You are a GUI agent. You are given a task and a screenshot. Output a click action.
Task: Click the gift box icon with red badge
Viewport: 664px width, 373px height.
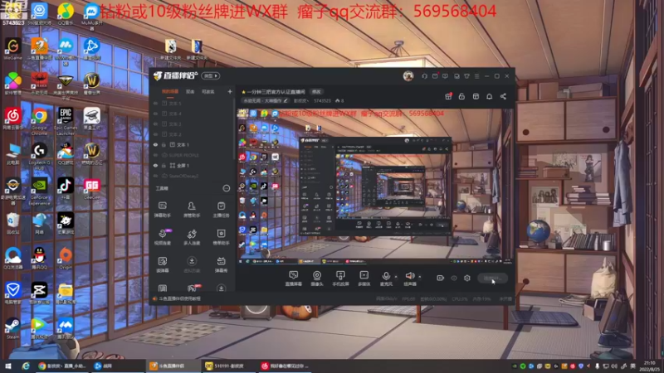coord(448,96)
